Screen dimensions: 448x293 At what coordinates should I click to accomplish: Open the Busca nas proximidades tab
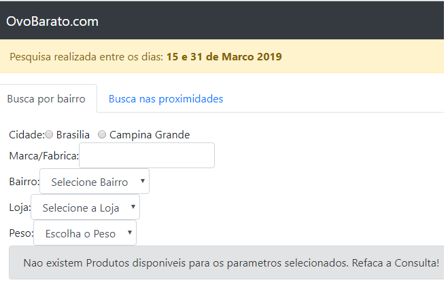(166, 98)
